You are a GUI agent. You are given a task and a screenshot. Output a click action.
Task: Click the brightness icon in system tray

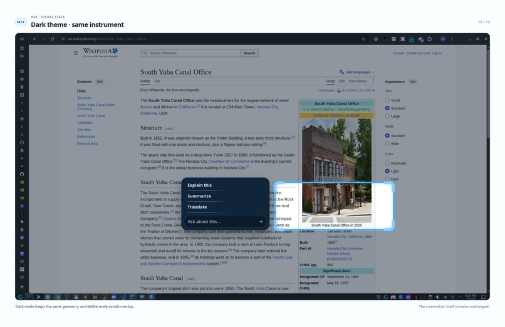(x=445, y=297)
